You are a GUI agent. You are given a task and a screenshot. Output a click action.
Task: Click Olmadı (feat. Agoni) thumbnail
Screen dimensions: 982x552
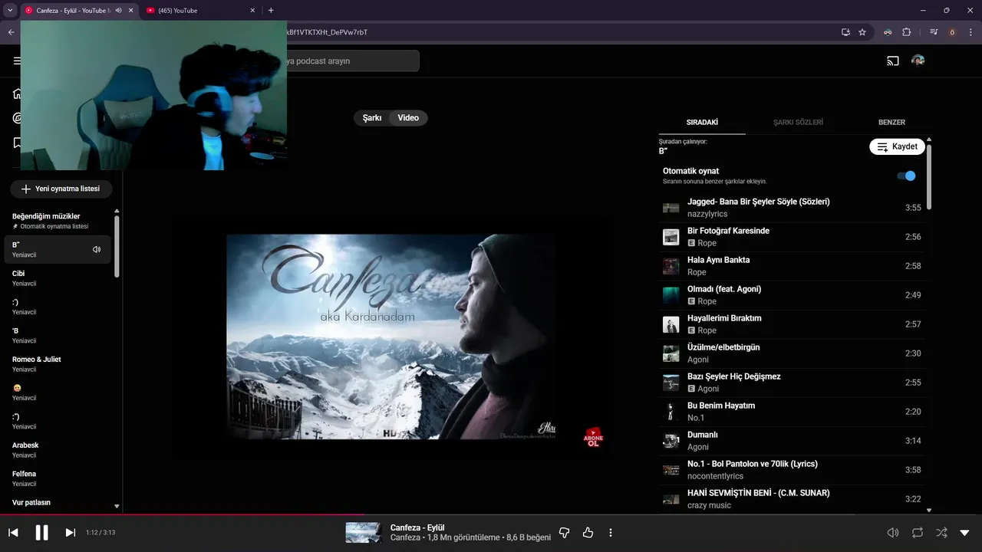(671, 295)
